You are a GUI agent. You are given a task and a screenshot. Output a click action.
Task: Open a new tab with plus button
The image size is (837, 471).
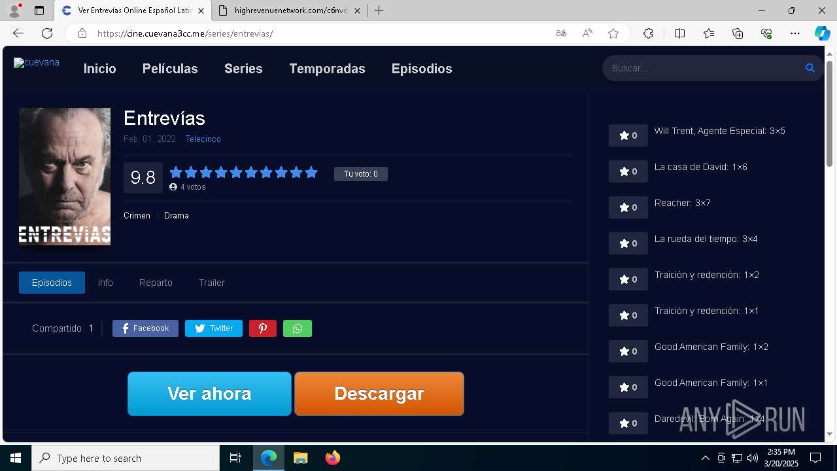pos(379,10)
